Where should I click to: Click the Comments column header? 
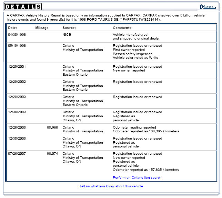point(123,27)
